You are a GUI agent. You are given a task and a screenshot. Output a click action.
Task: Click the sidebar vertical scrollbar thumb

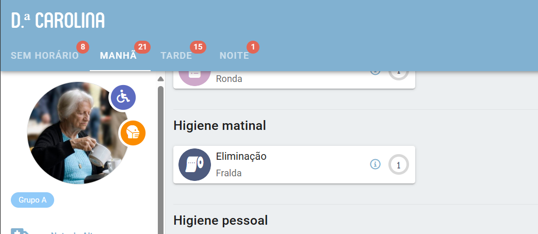pyautogui.click(x=160, y=160)
